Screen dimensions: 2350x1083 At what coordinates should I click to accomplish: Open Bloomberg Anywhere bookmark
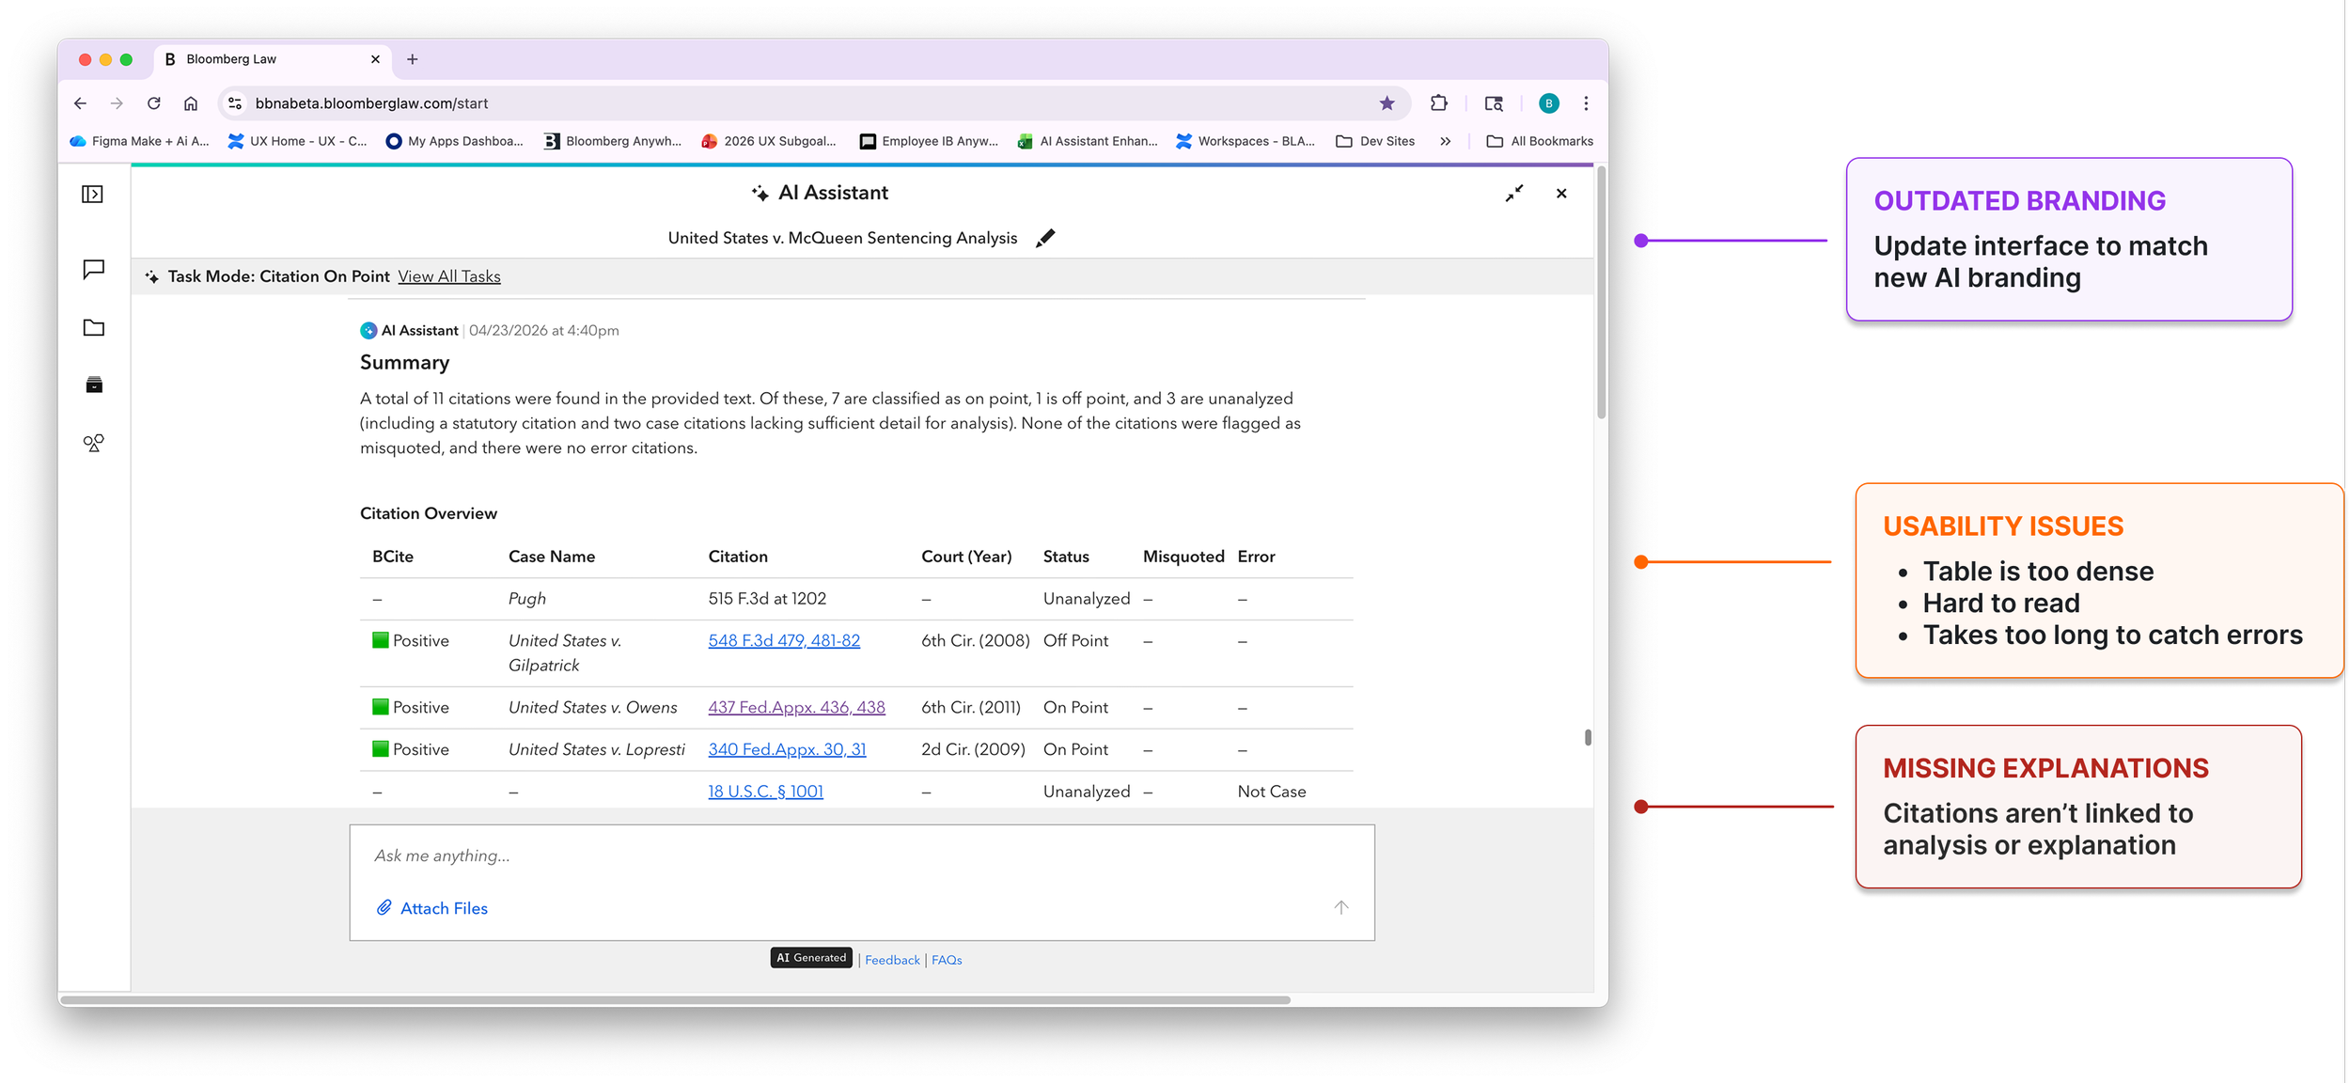(x=613, y=141)
